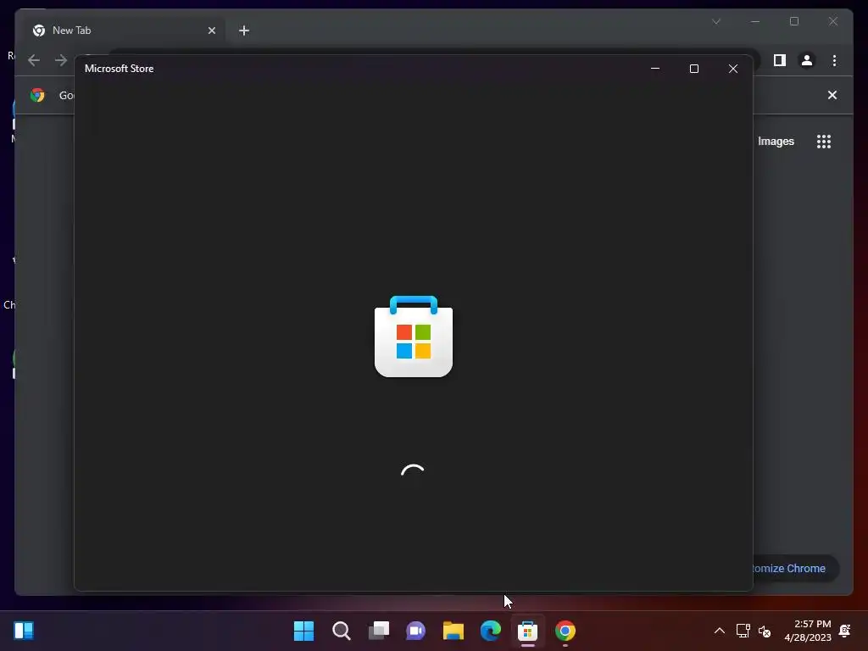The image size is (868, 651).
Task: Open a new Chrome tab with the plus button
Action: tap(244, 31)
